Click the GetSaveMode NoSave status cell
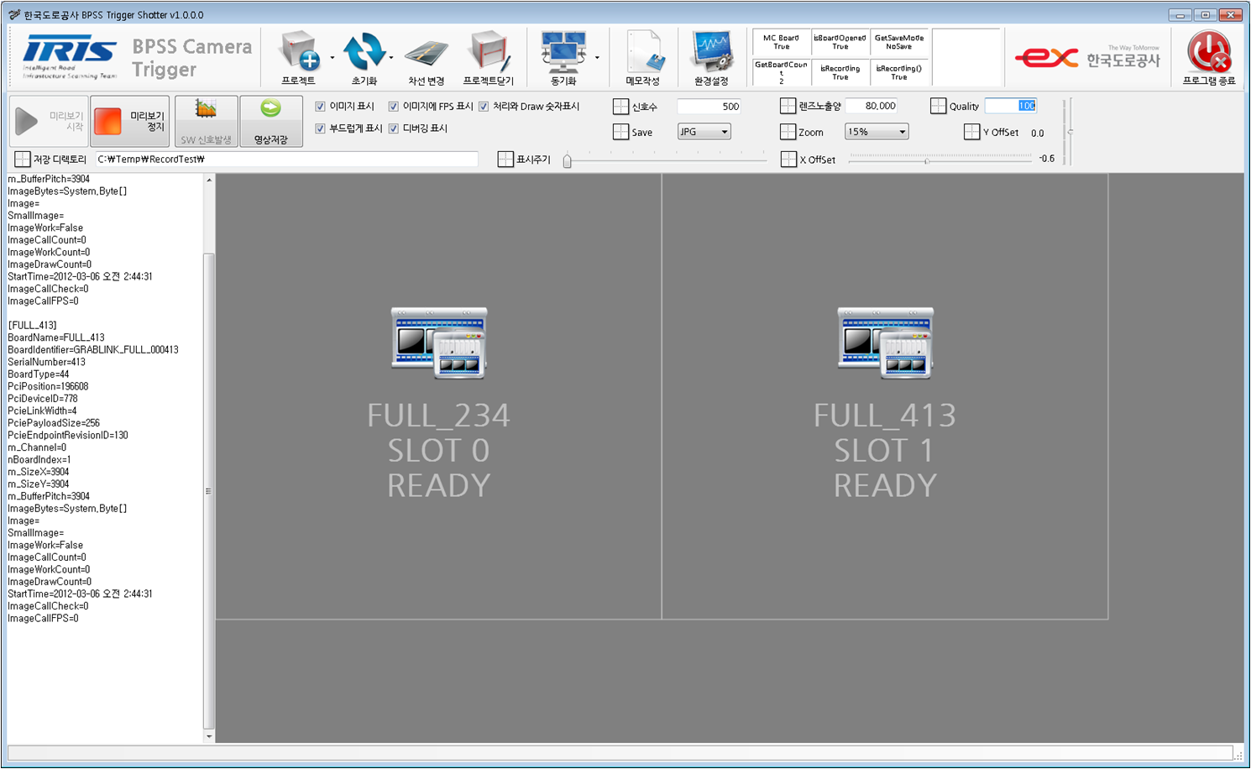 (899, 42)
